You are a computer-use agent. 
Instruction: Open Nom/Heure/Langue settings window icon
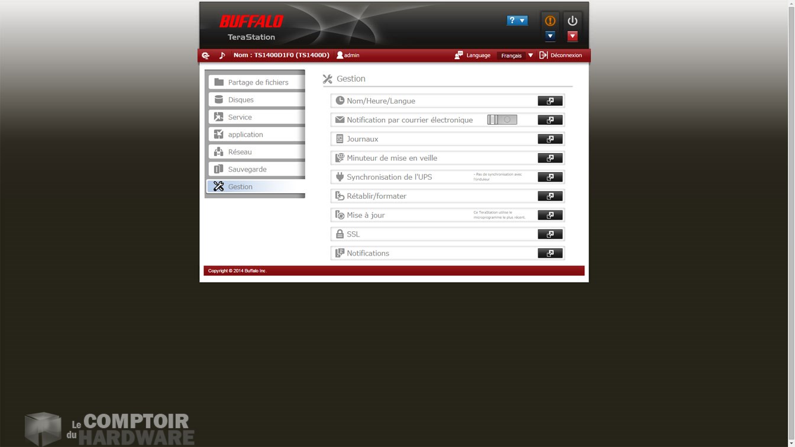pyautogui.click(x=550, y=101)
